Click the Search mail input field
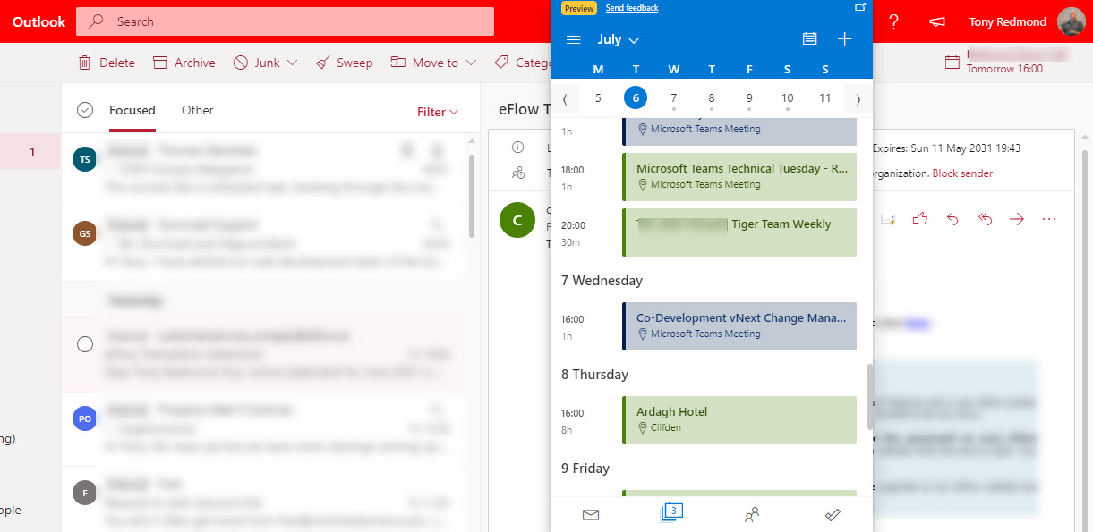 (295, 21)
